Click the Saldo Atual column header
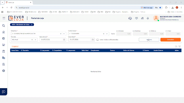184x103 pixels. pos(85,50)
